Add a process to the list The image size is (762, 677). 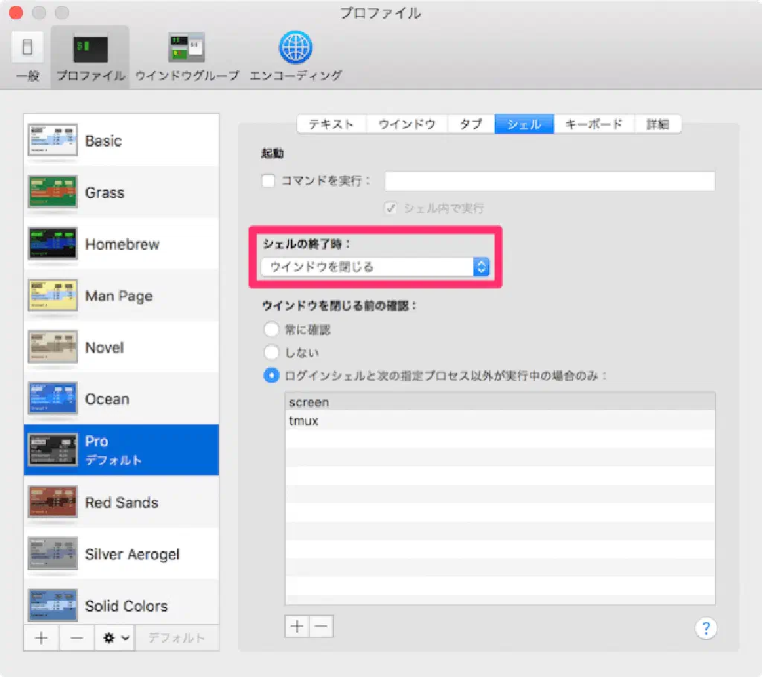point(297,626)
